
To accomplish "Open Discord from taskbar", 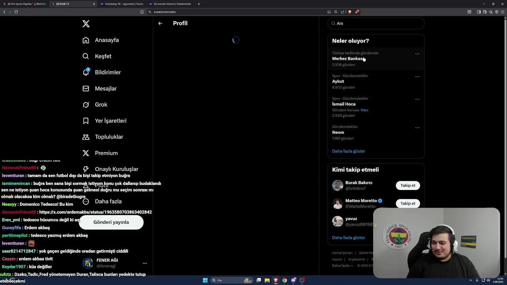I will point(293,280).
